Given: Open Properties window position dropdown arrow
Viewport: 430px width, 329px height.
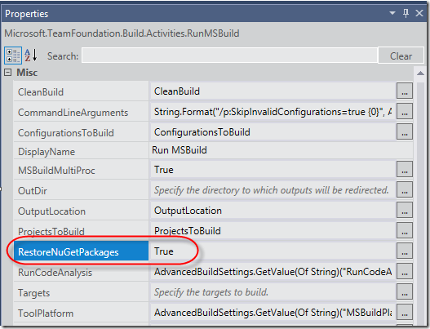Looking at the screenshot, I should click(392, 13).
